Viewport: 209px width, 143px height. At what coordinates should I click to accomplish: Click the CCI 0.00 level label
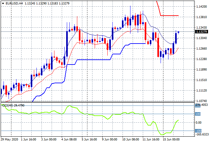point(198,123)
